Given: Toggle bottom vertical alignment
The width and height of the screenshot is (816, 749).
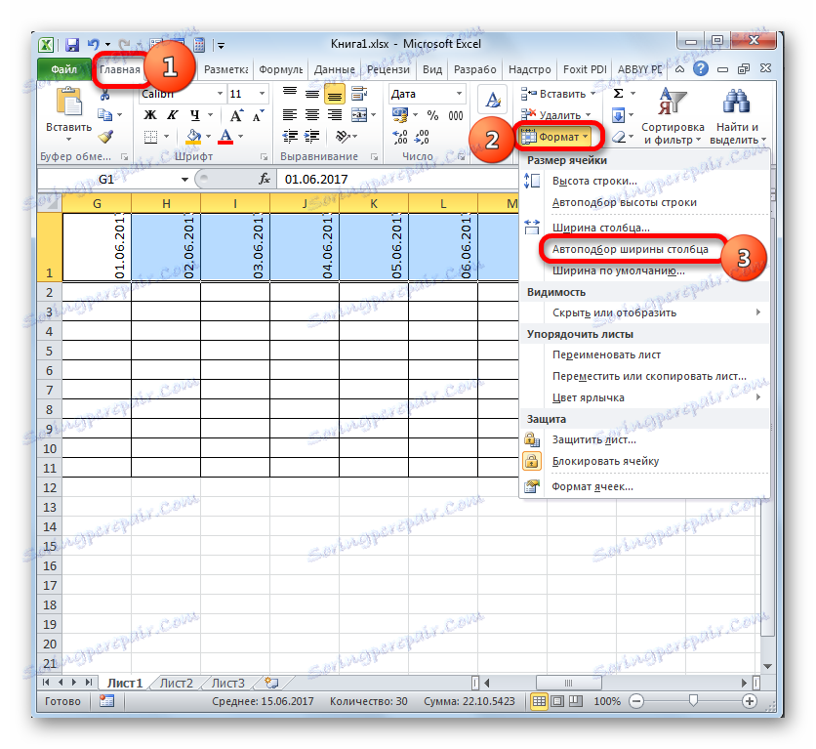Looking at the screenshot, I should [335, 94].
